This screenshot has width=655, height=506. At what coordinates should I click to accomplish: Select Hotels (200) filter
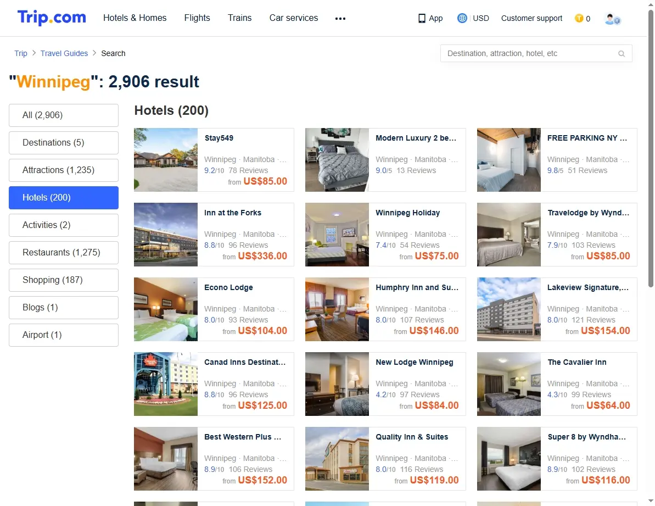coord(64,198)
